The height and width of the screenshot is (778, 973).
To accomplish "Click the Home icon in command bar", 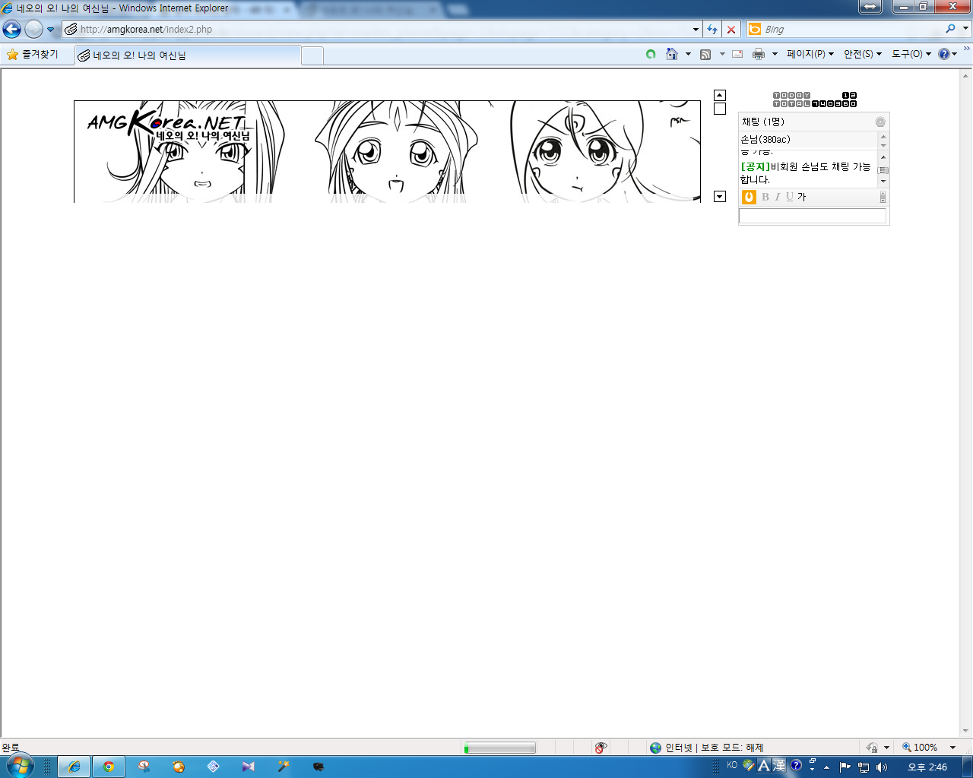I will tap(672, 54).
